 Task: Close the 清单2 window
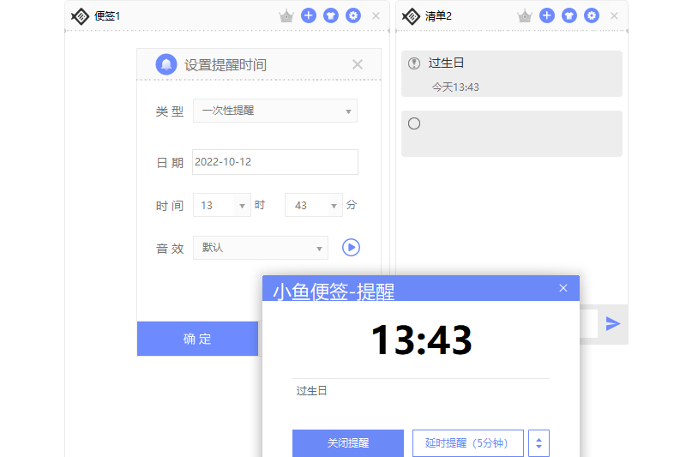pos(614,15)
